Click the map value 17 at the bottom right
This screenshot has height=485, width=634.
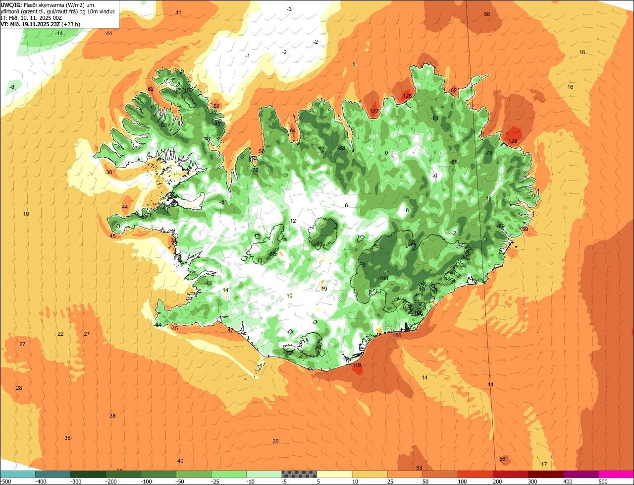click(544, 464)
